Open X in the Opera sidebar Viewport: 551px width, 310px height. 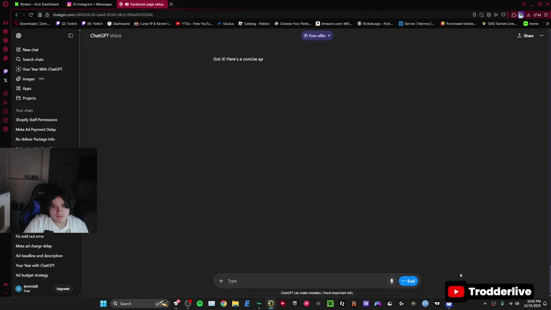tap(6, 80)
